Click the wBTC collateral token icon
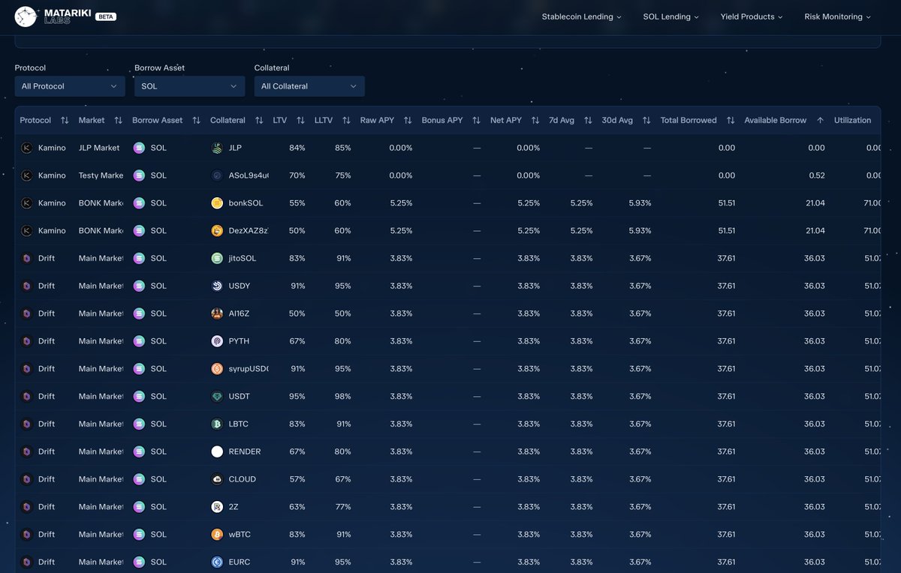The height and width of the screenshot is (573, 901). pos(217,535)
